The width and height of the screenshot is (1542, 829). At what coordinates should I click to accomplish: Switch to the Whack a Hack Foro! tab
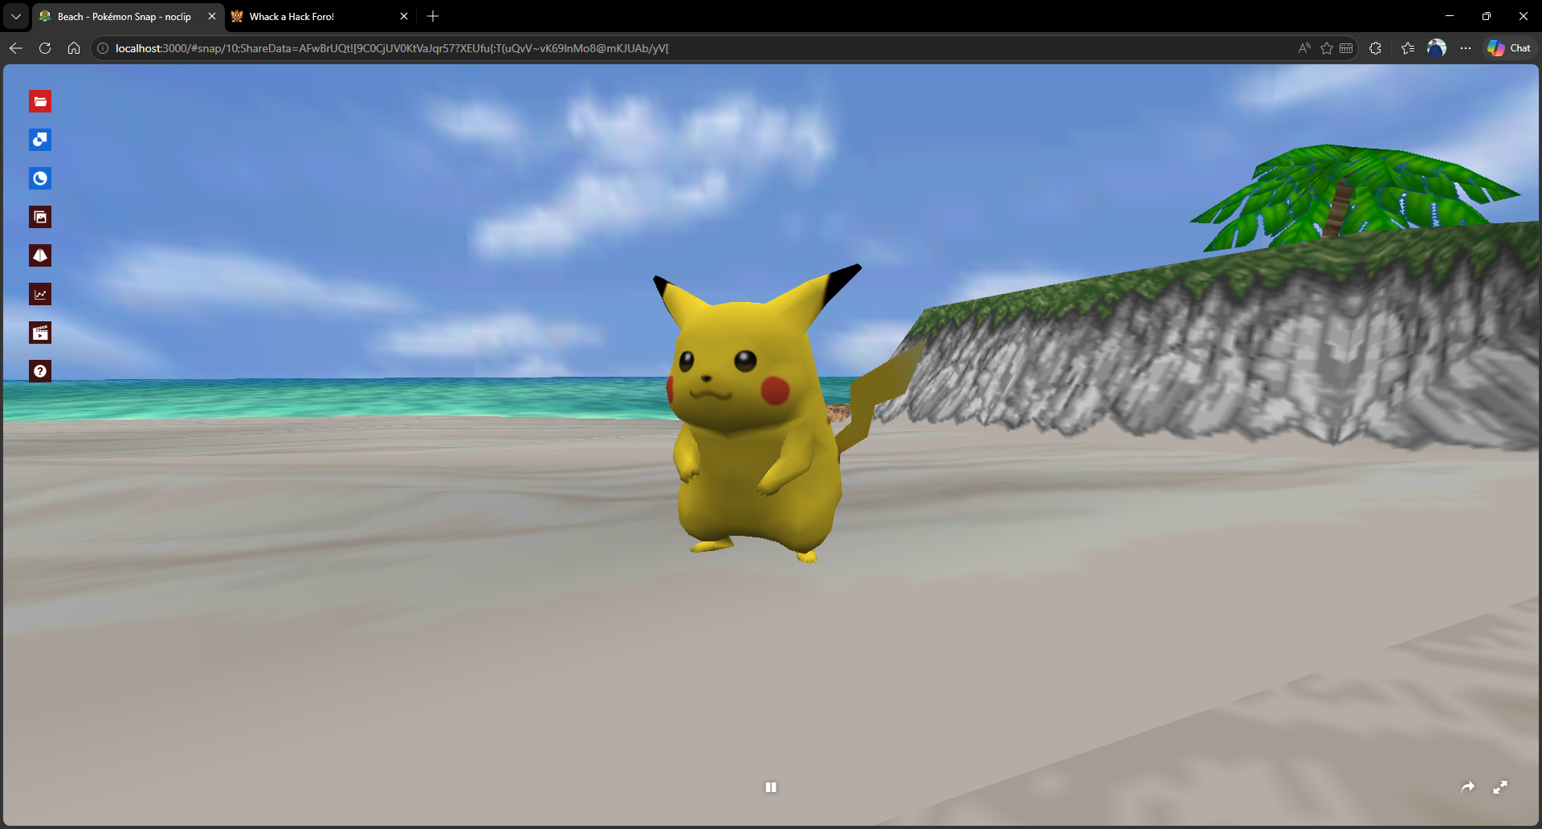313,16
